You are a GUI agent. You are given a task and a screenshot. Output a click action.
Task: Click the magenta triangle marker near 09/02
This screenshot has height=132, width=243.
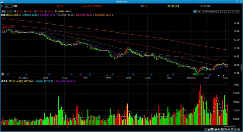(x=107, y=75)
